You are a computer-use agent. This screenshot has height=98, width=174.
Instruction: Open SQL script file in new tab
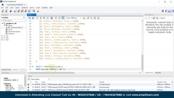(7, 11)
